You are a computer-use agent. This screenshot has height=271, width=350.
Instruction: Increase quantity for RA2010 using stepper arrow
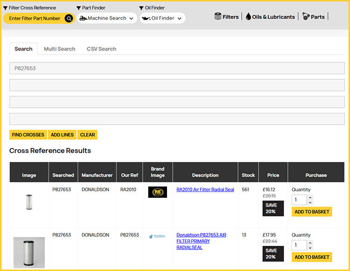pos(310,198)
